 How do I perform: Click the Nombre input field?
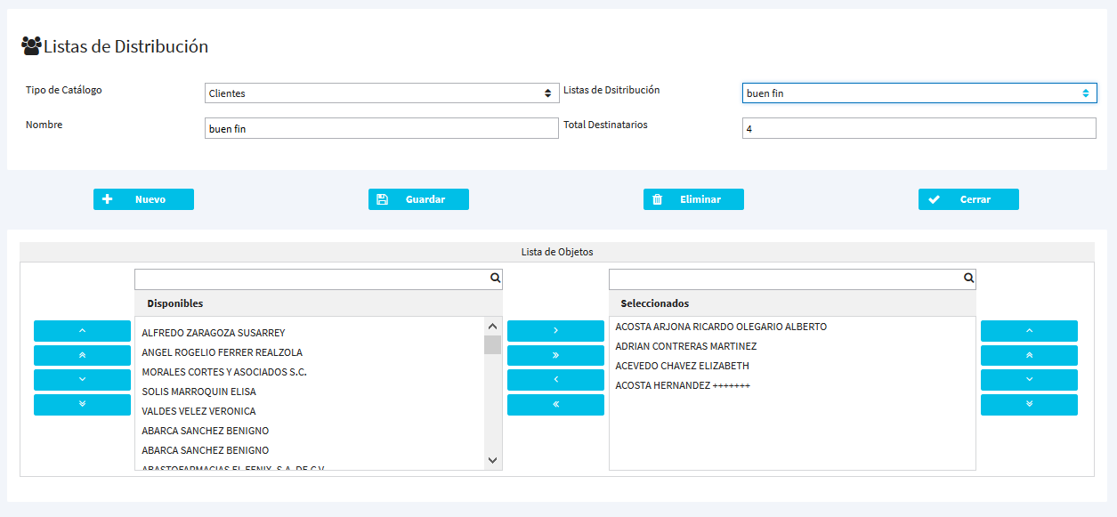pyautogui.click(x=381, y=129)
